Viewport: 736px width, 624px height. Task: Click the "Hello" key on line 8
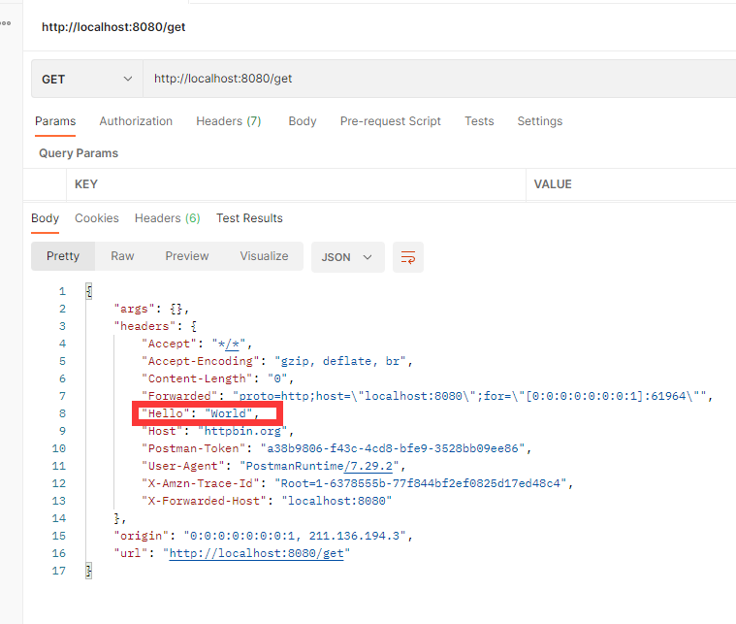[x=166, y=413]
